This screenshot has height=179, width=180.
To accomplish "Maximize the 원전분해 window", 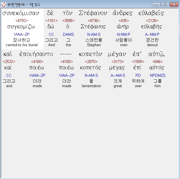I will (x=165, y=5).
